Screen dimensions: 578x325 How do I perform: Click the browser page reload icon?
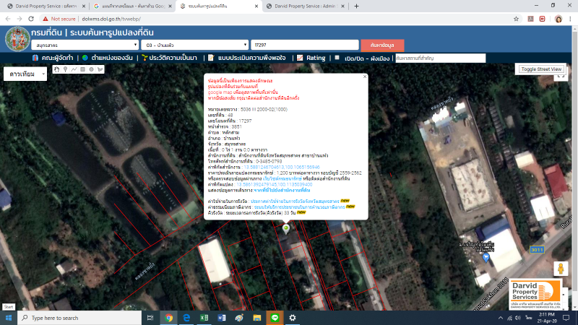(x=32, y=19)
